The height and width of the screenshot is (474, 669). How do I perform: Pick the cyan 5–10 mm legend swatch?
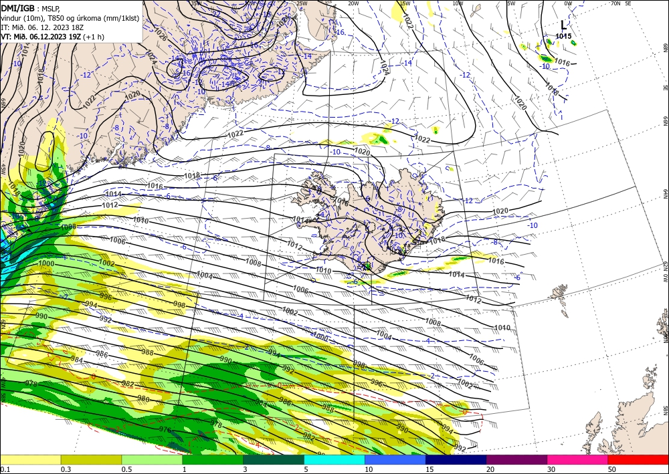pos(334,459)
